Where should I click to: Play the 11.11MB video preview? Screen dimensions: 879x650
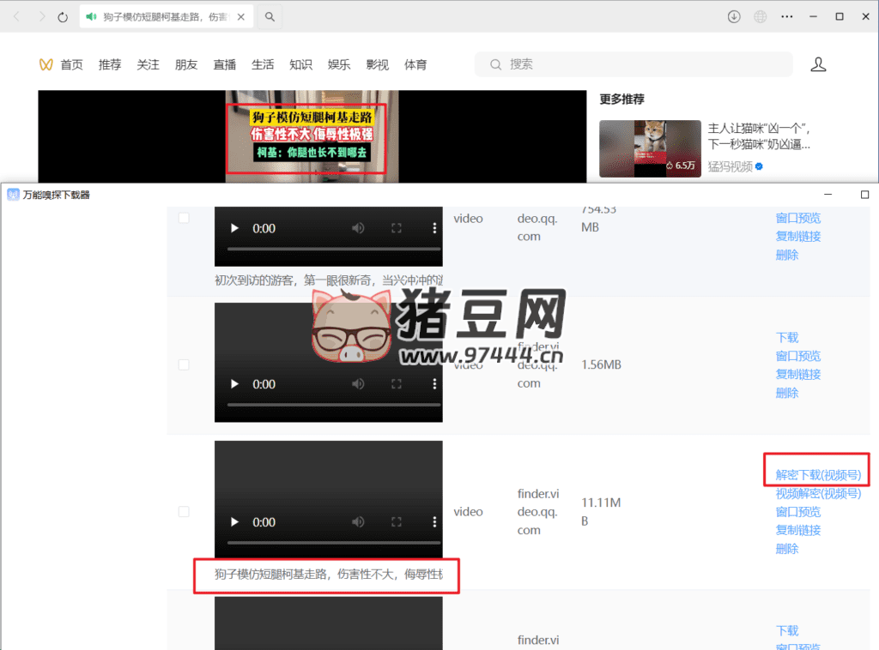click(234, 522)
